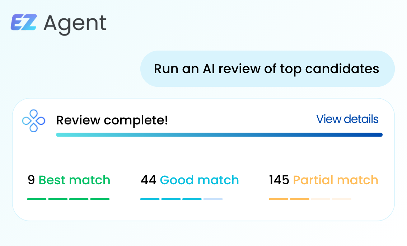Click the four-petal AI review icon
407x246 pixels.
[33, 121]
